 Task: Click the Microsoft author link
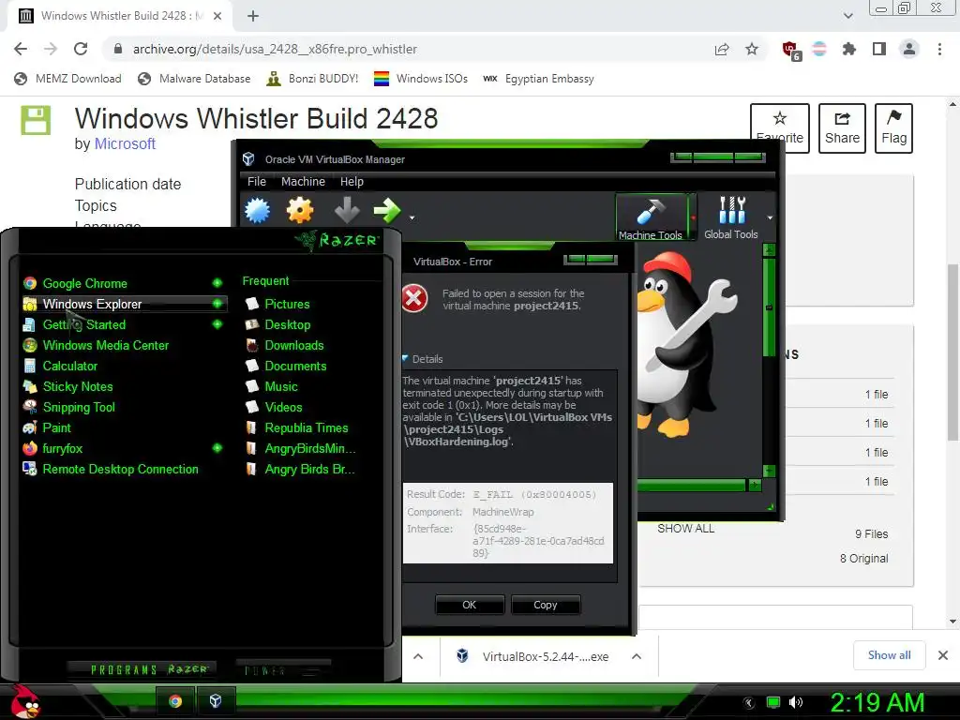point(125,143)
